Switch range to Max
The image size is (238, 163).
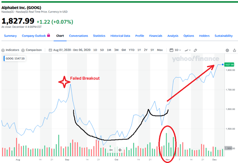point(160,50)
